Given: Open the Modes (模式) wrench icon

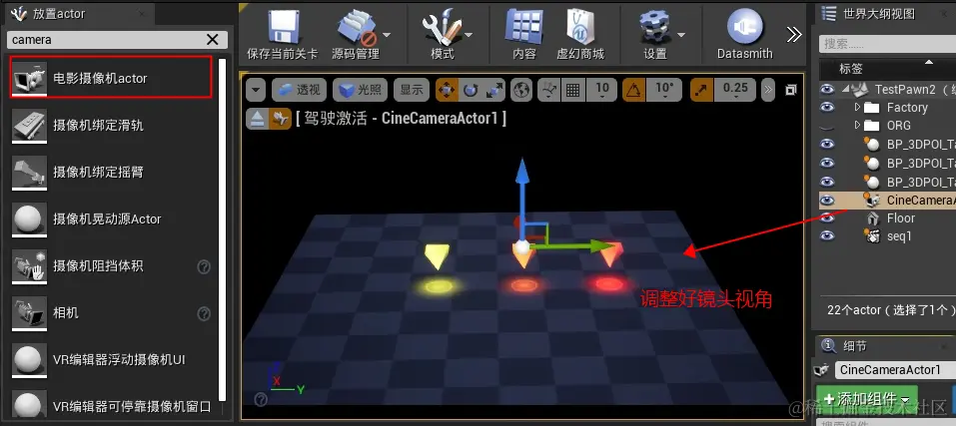Looking at the screenshot, I should tap(443, 27).
